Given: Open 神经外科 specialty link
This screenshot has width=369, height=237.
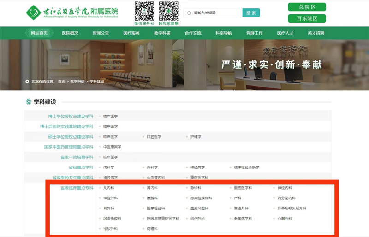Looking at the screenshot, I should (110, 198).
